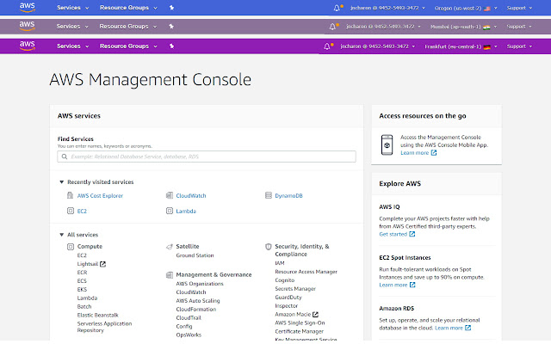551x344 pixels.
Task: Click the Compute category icon
Action: click(71, 247)
